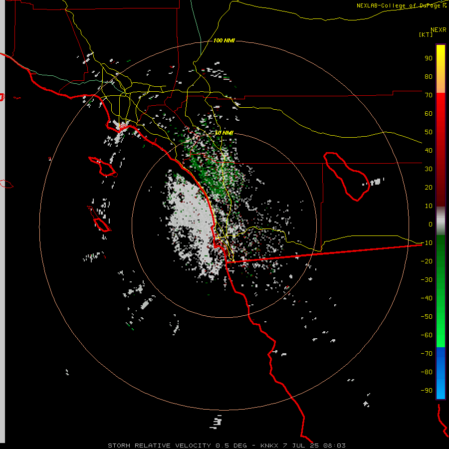This screenshot has height=449, width=449.
Task: Click the [KT] units label
Action: pos(426,34)
